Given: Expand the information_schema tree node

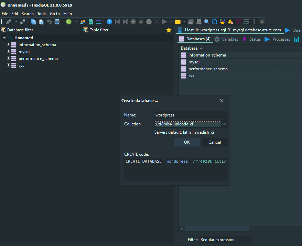Looking at the screenshot, I should (x=8, y=44).
